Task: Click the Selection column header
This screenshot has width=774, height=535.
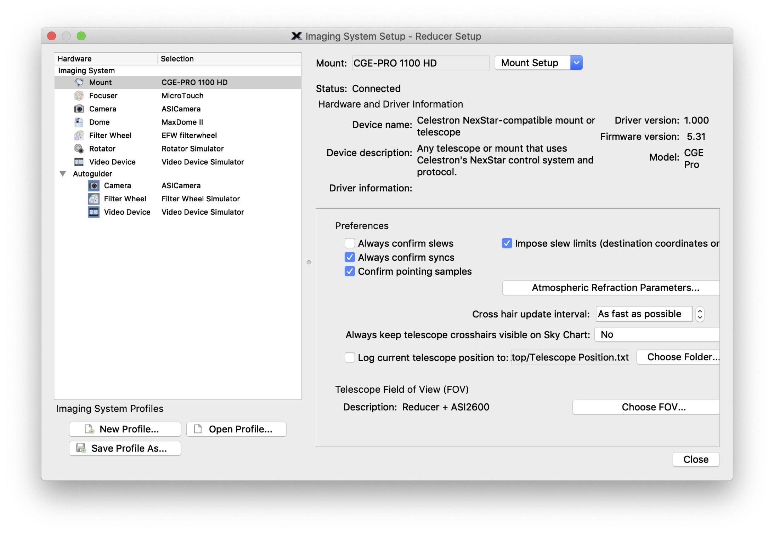Action: coord(229,59)
